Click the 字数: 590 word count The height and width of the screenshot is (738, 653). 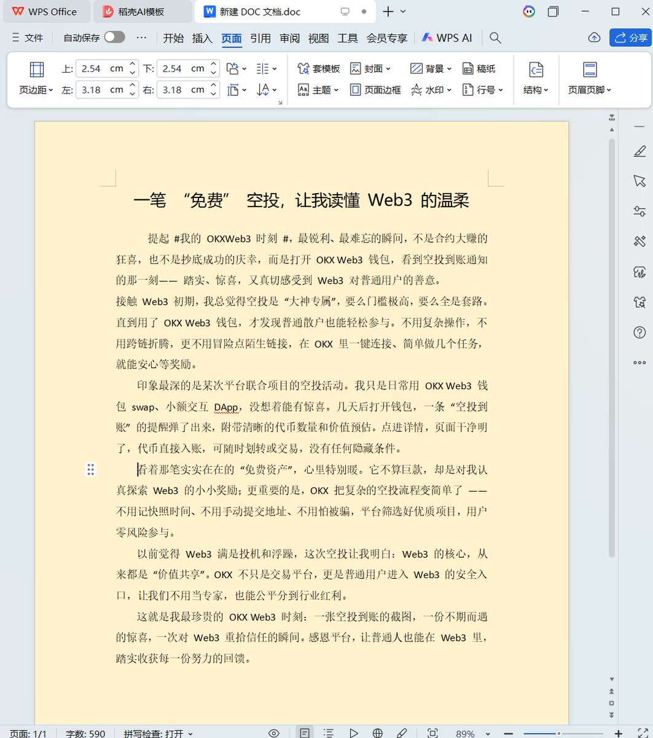[x=85, y=734]
